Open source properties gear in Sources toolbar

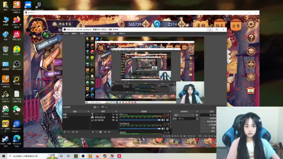[100, 132]
